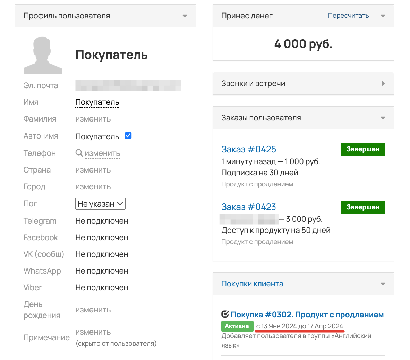The width and height of the screenshot is (410, 360).
Task: Click the 4 000 руб. amount
Action: tap(303, 44)
